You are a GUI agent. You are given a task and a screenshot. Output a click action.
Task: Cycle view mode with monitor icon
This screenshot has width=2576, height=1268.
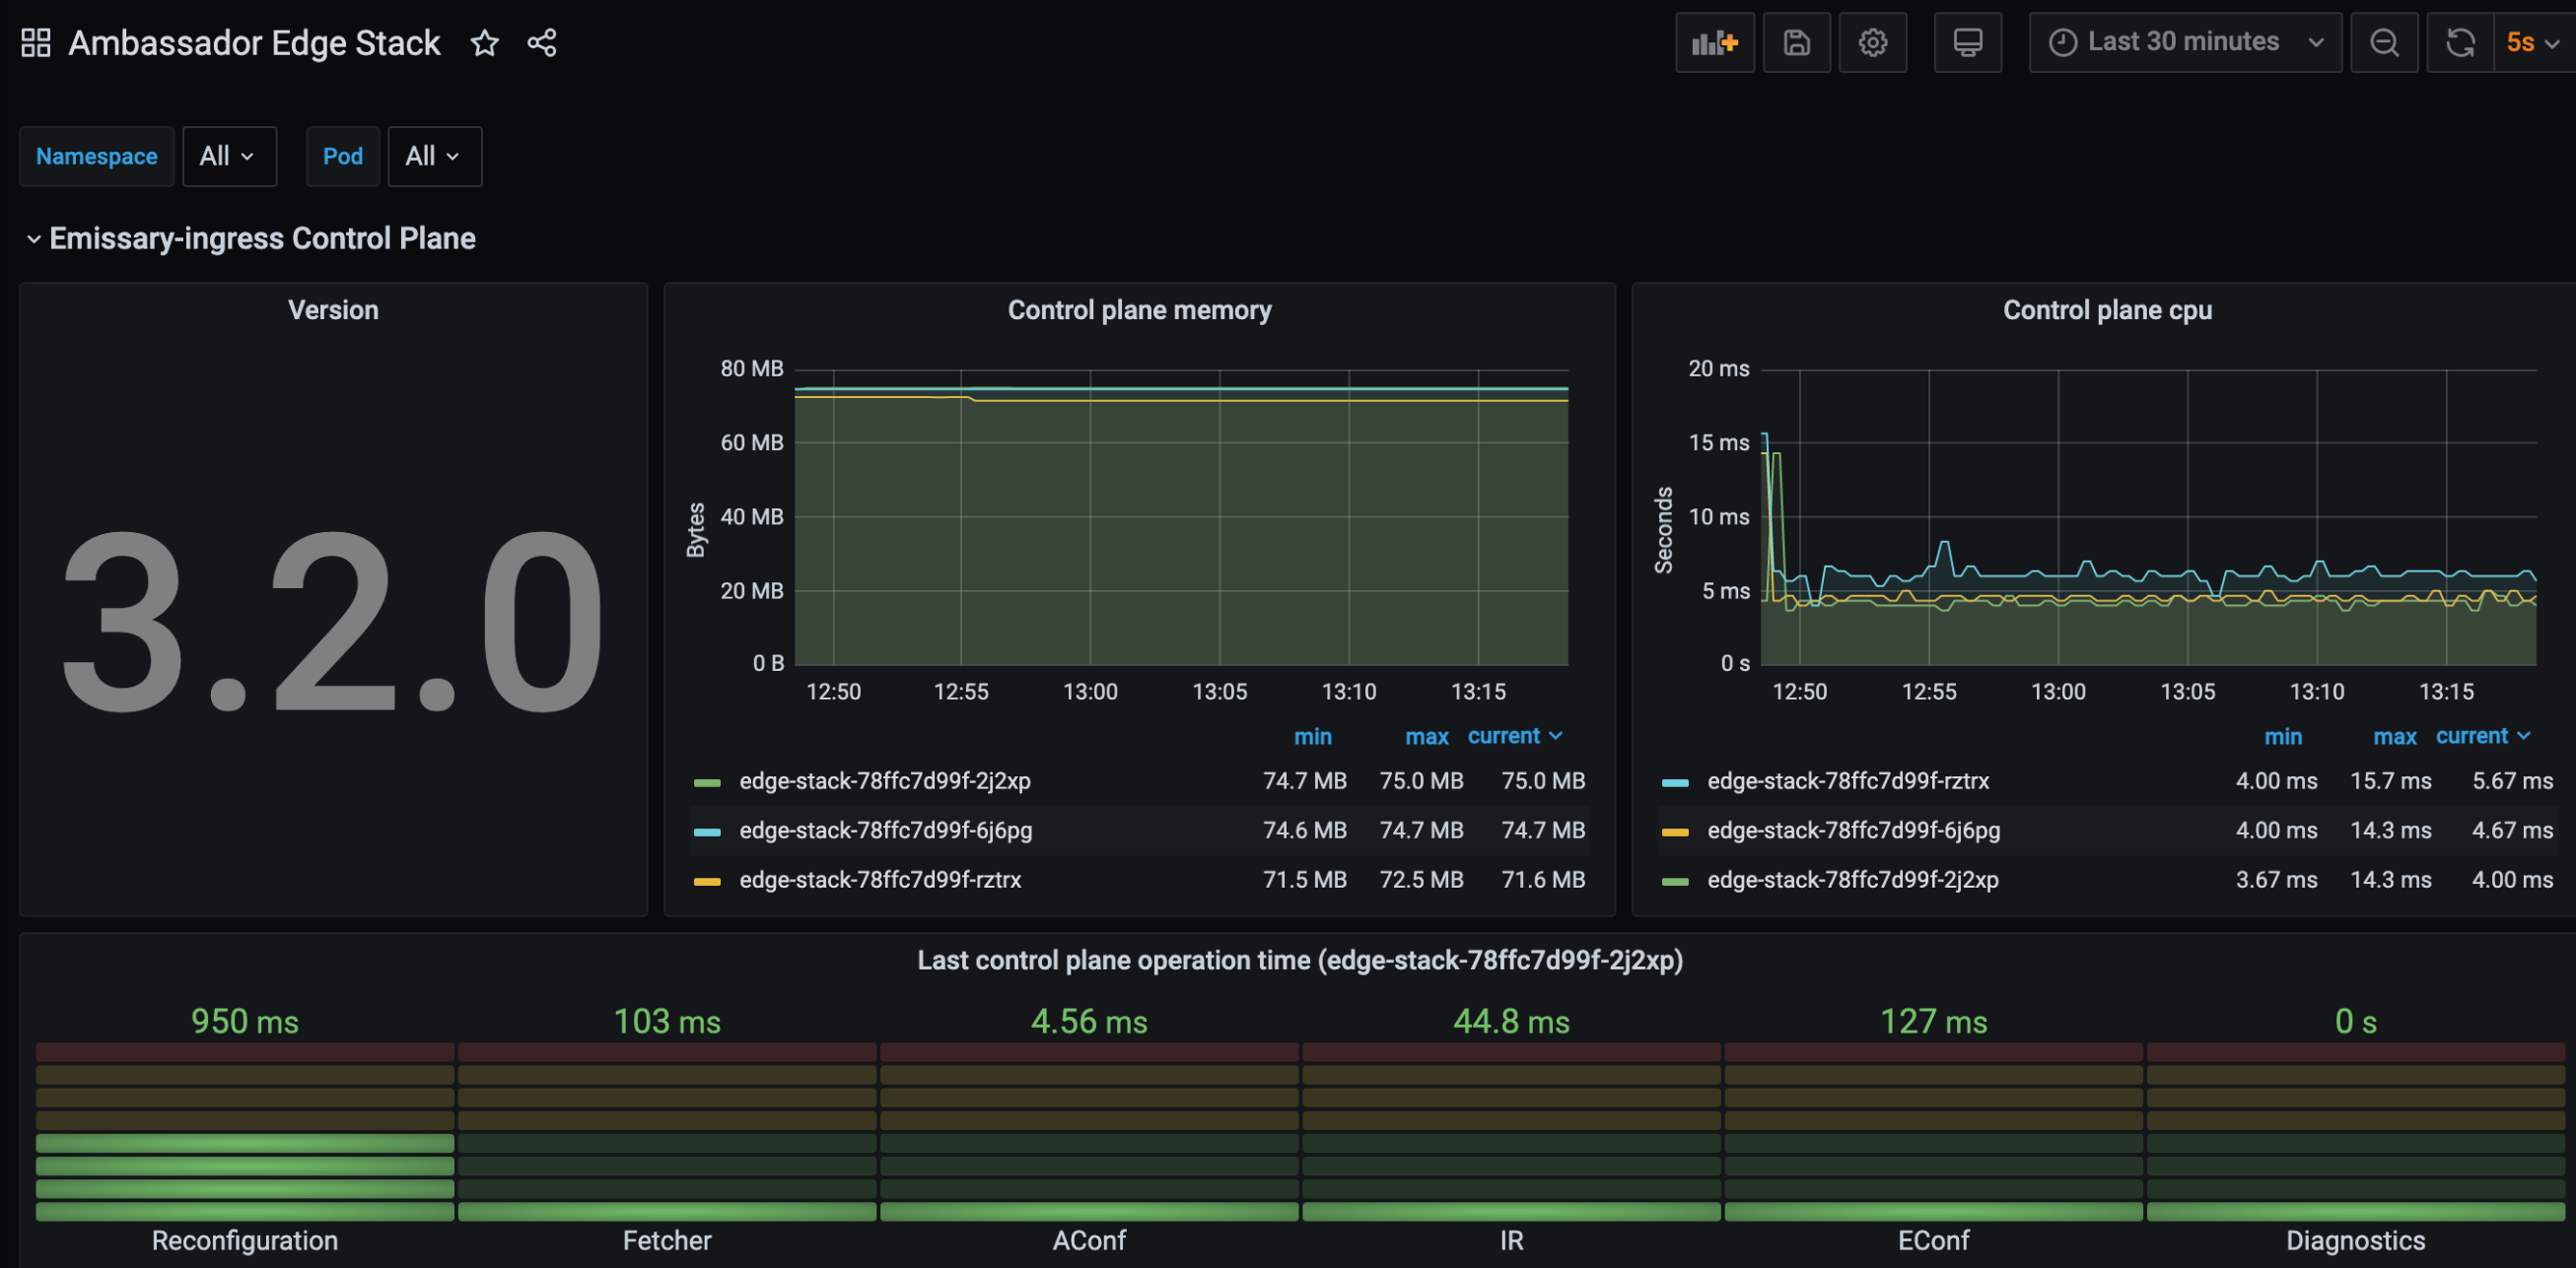tap(1968, 43)
